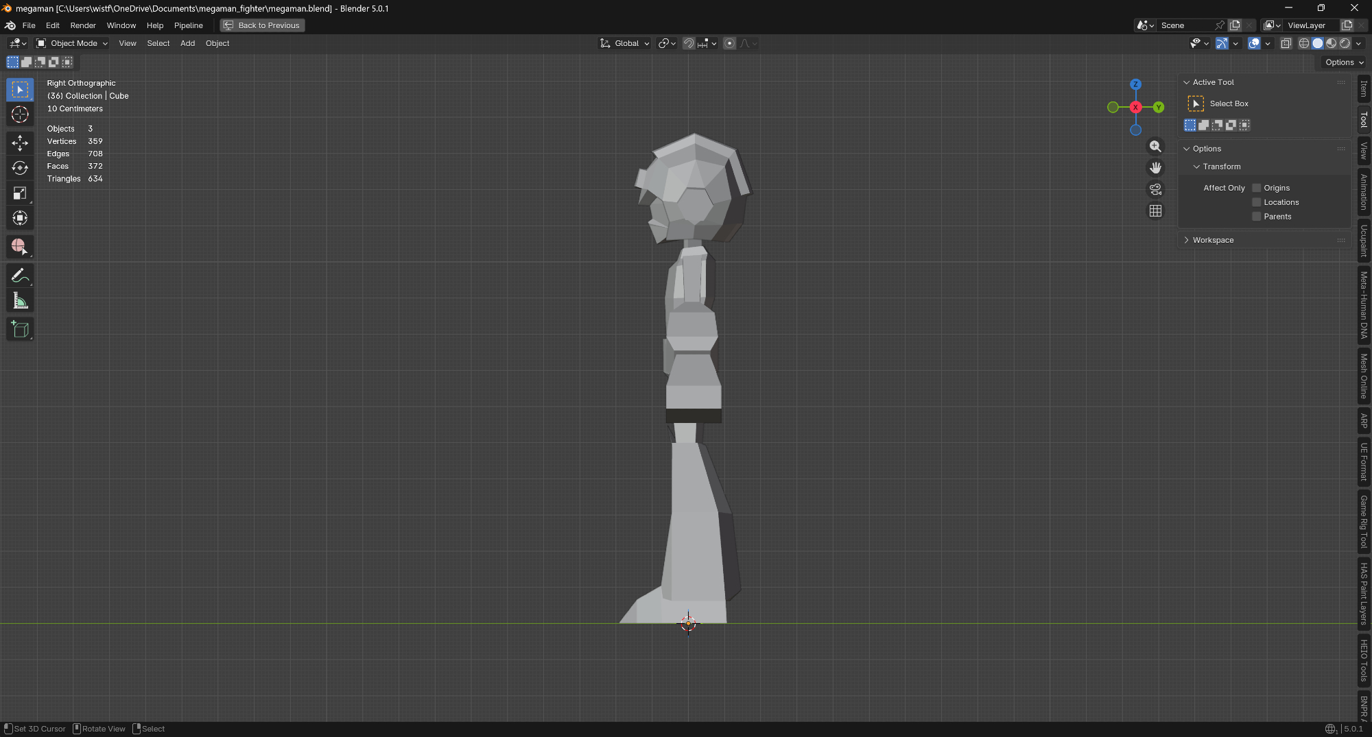Select the Move tool in toolbar
This screenshot has height=737, width=1372.
[x=20, y=143]
